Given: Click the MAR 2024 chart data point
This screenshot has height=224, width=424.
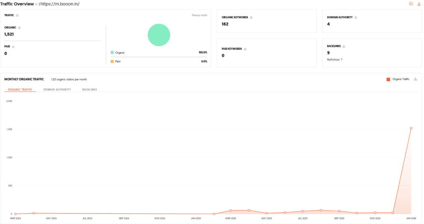Looking at the screenshot, I should [x=15, y=214].
